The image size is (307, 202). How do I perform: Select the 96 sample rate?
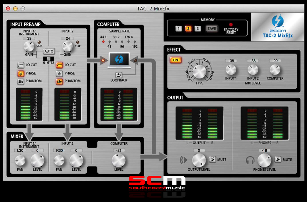(x=122, y=42)
